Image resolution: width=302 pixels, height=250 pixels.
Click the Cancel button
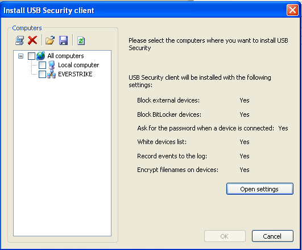[x=272, y=236]
